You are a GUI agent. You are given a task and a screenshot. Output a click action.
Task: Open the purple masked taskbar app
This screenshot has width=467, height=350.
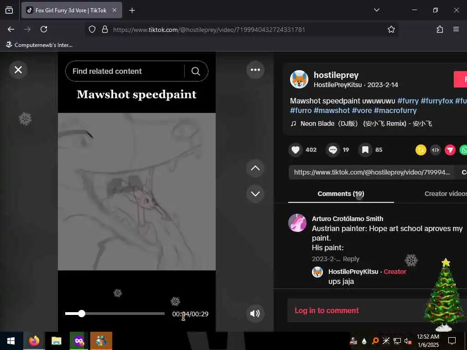[x=78, y=341]
